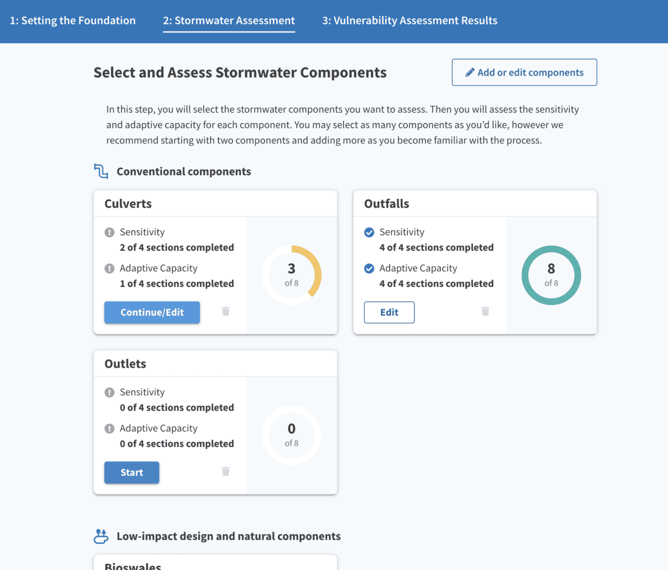Viewport: 668px width, 570px height.
Task: Open the Setting the Foundation tab
Action: point(73,21)
